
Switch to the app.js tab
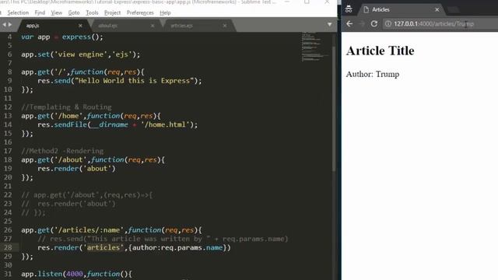[x=51, y=26]
